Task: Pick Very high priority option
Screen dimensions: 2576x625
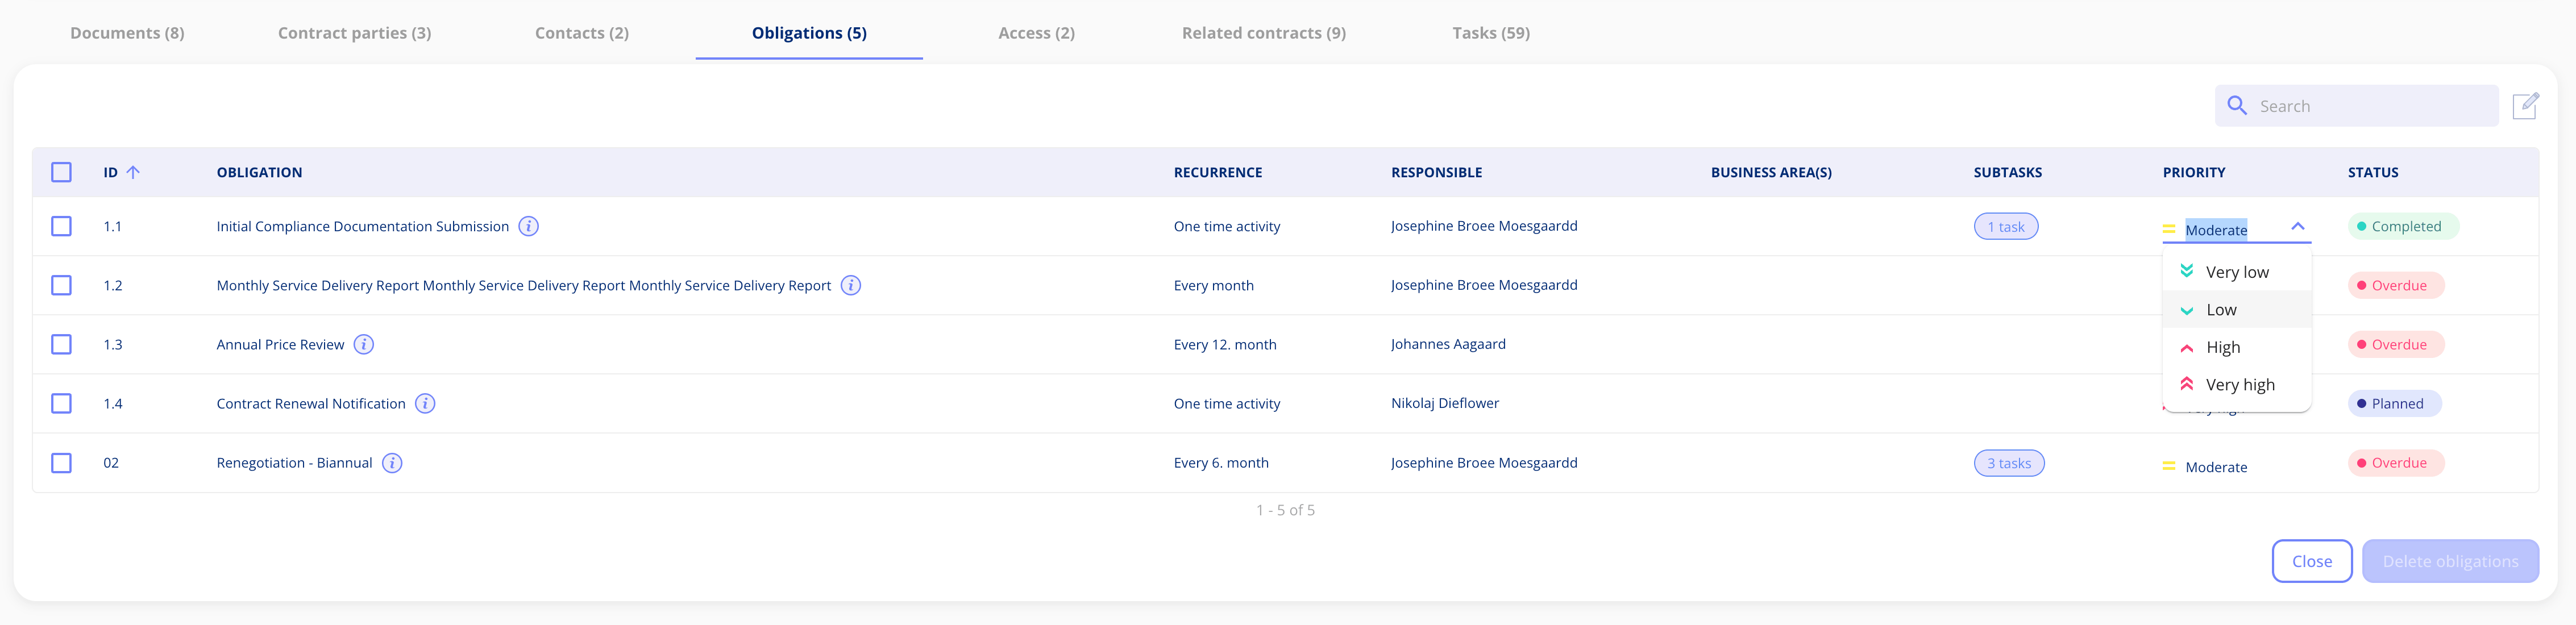Action: tap(2239, 385)
